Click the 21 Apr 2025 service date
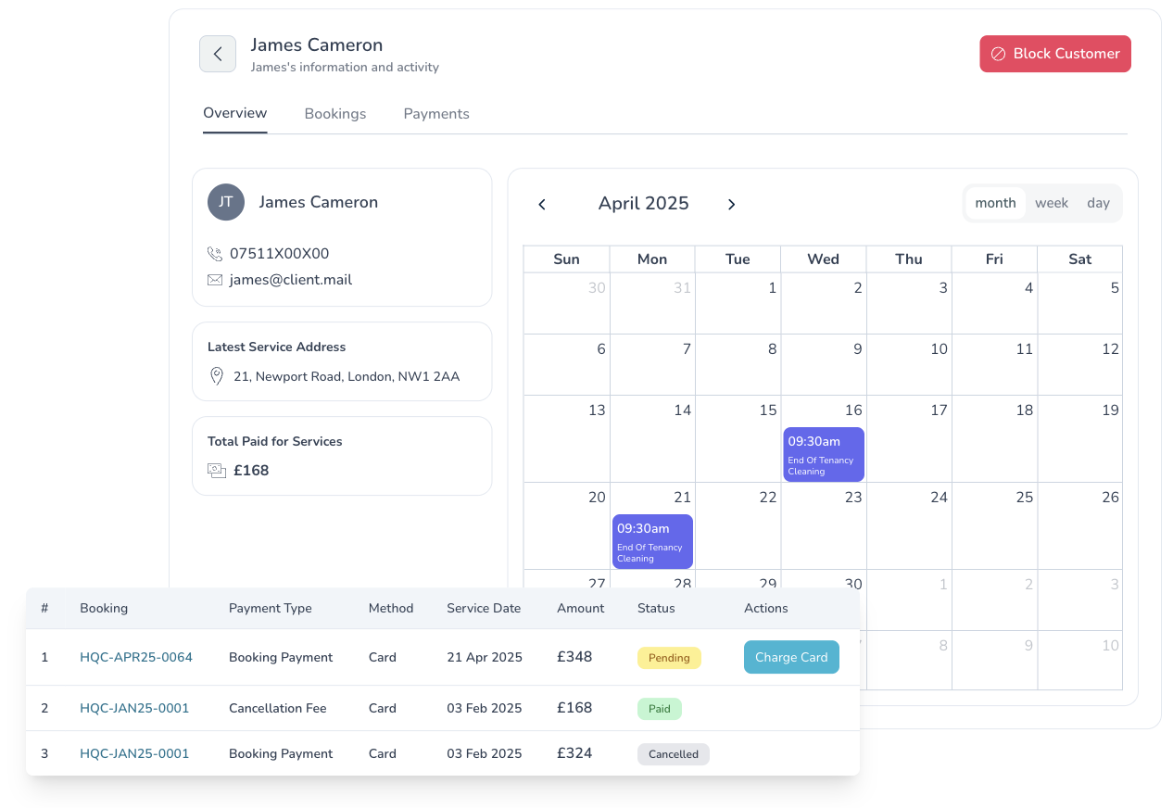This screenshot has width=1173, height=808. [x=485, y=657]
